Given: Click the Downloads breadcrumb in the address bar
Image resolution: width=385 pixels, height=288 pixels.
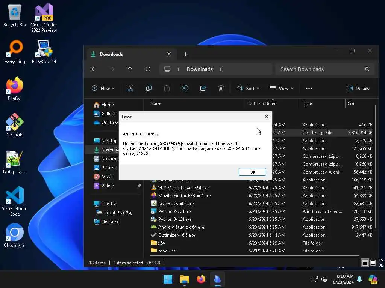Looking at the screenshot, I should (200, 69).
